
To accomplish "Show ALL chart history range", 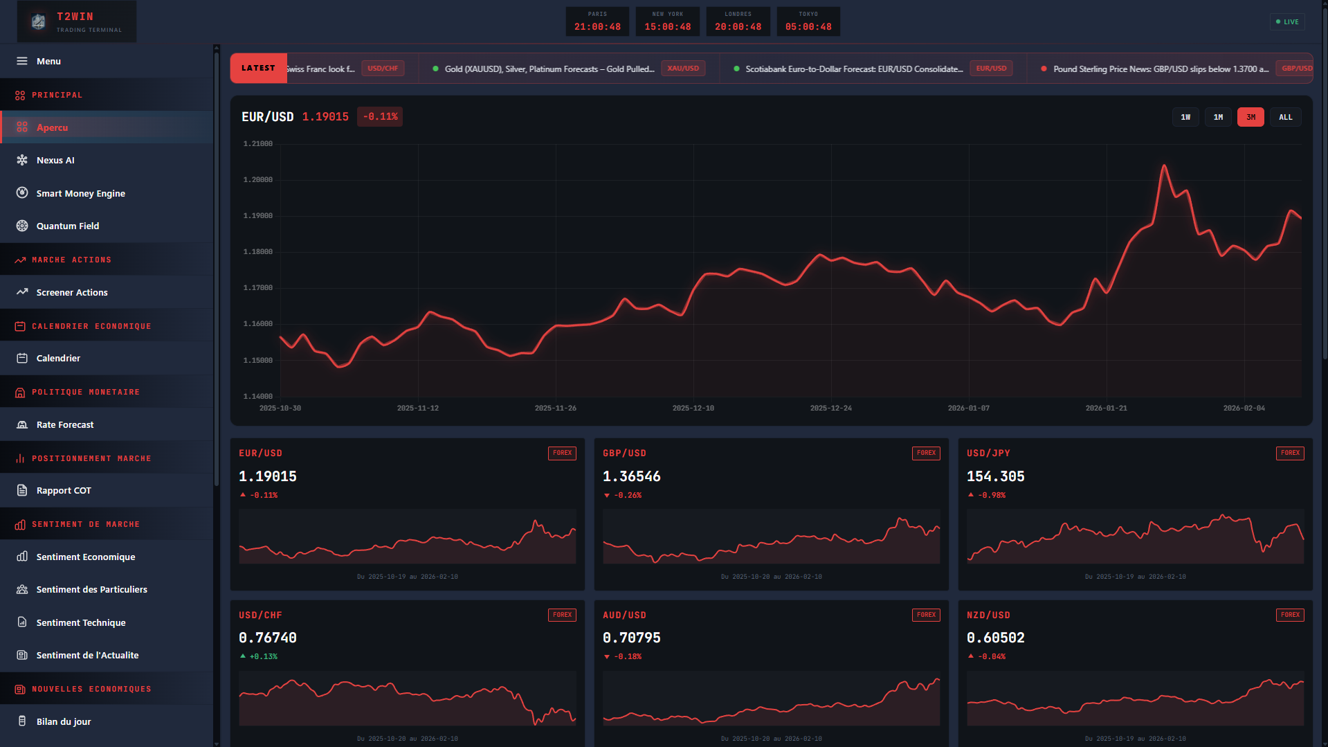I will (1285, 117).
